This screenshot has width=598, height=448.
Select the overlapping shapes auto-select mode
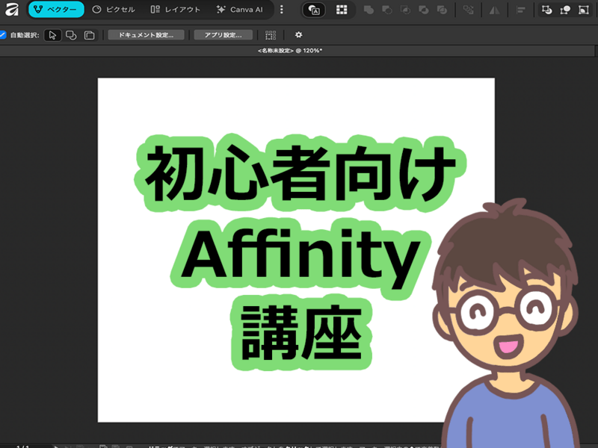pyautogui.click(x=71, y=35)
